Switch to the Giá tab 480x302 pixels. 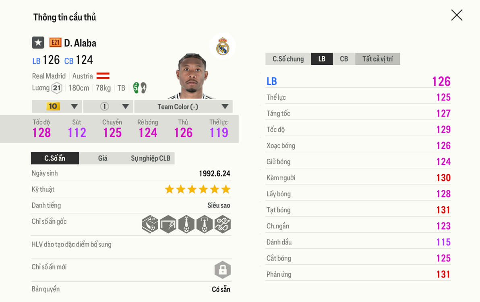pos(103,158)
